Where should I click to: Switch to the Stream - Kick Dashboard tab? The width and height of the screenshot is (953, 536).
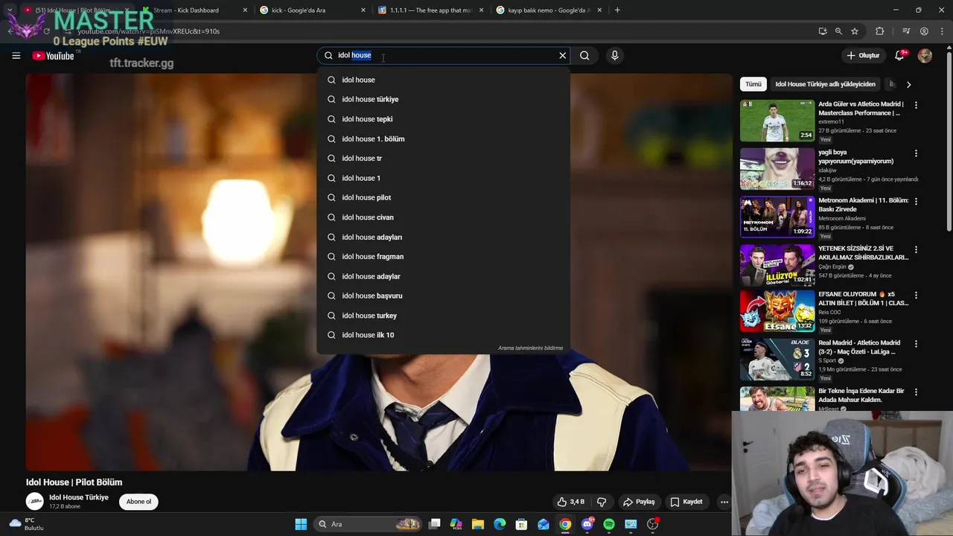[185, 10]
